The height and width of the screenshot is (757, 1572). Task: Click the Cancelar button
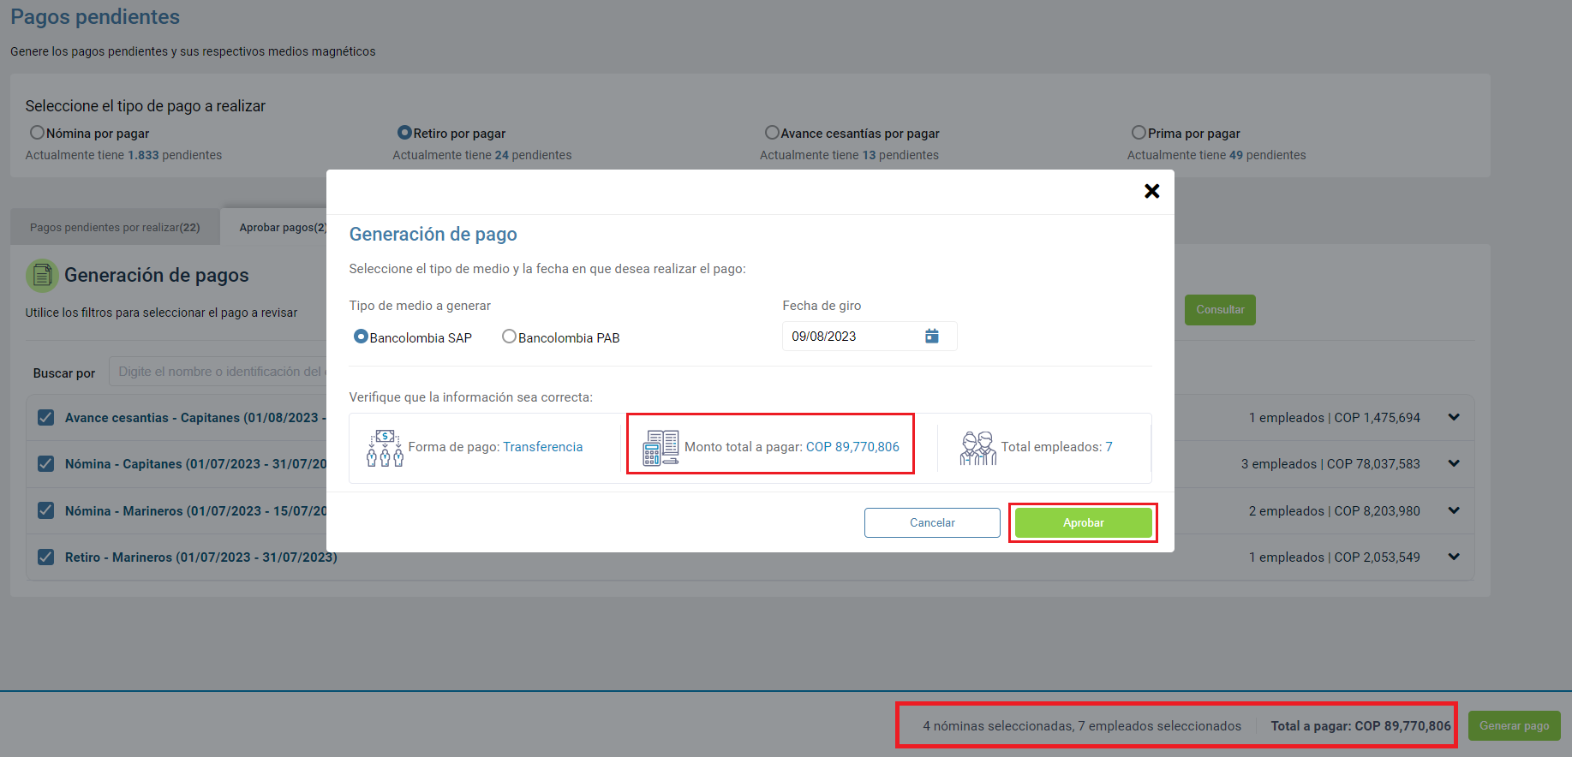tap(932, 523)
